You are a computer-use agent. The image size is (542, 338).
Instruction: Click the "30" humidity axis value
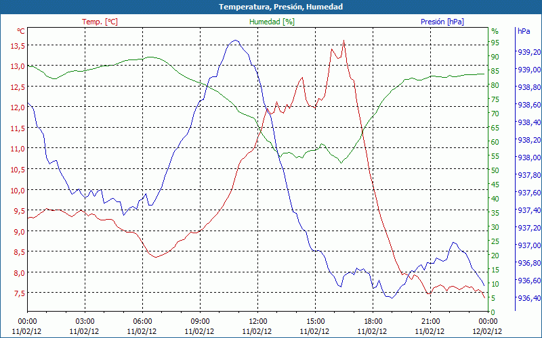tap(495, 227)
